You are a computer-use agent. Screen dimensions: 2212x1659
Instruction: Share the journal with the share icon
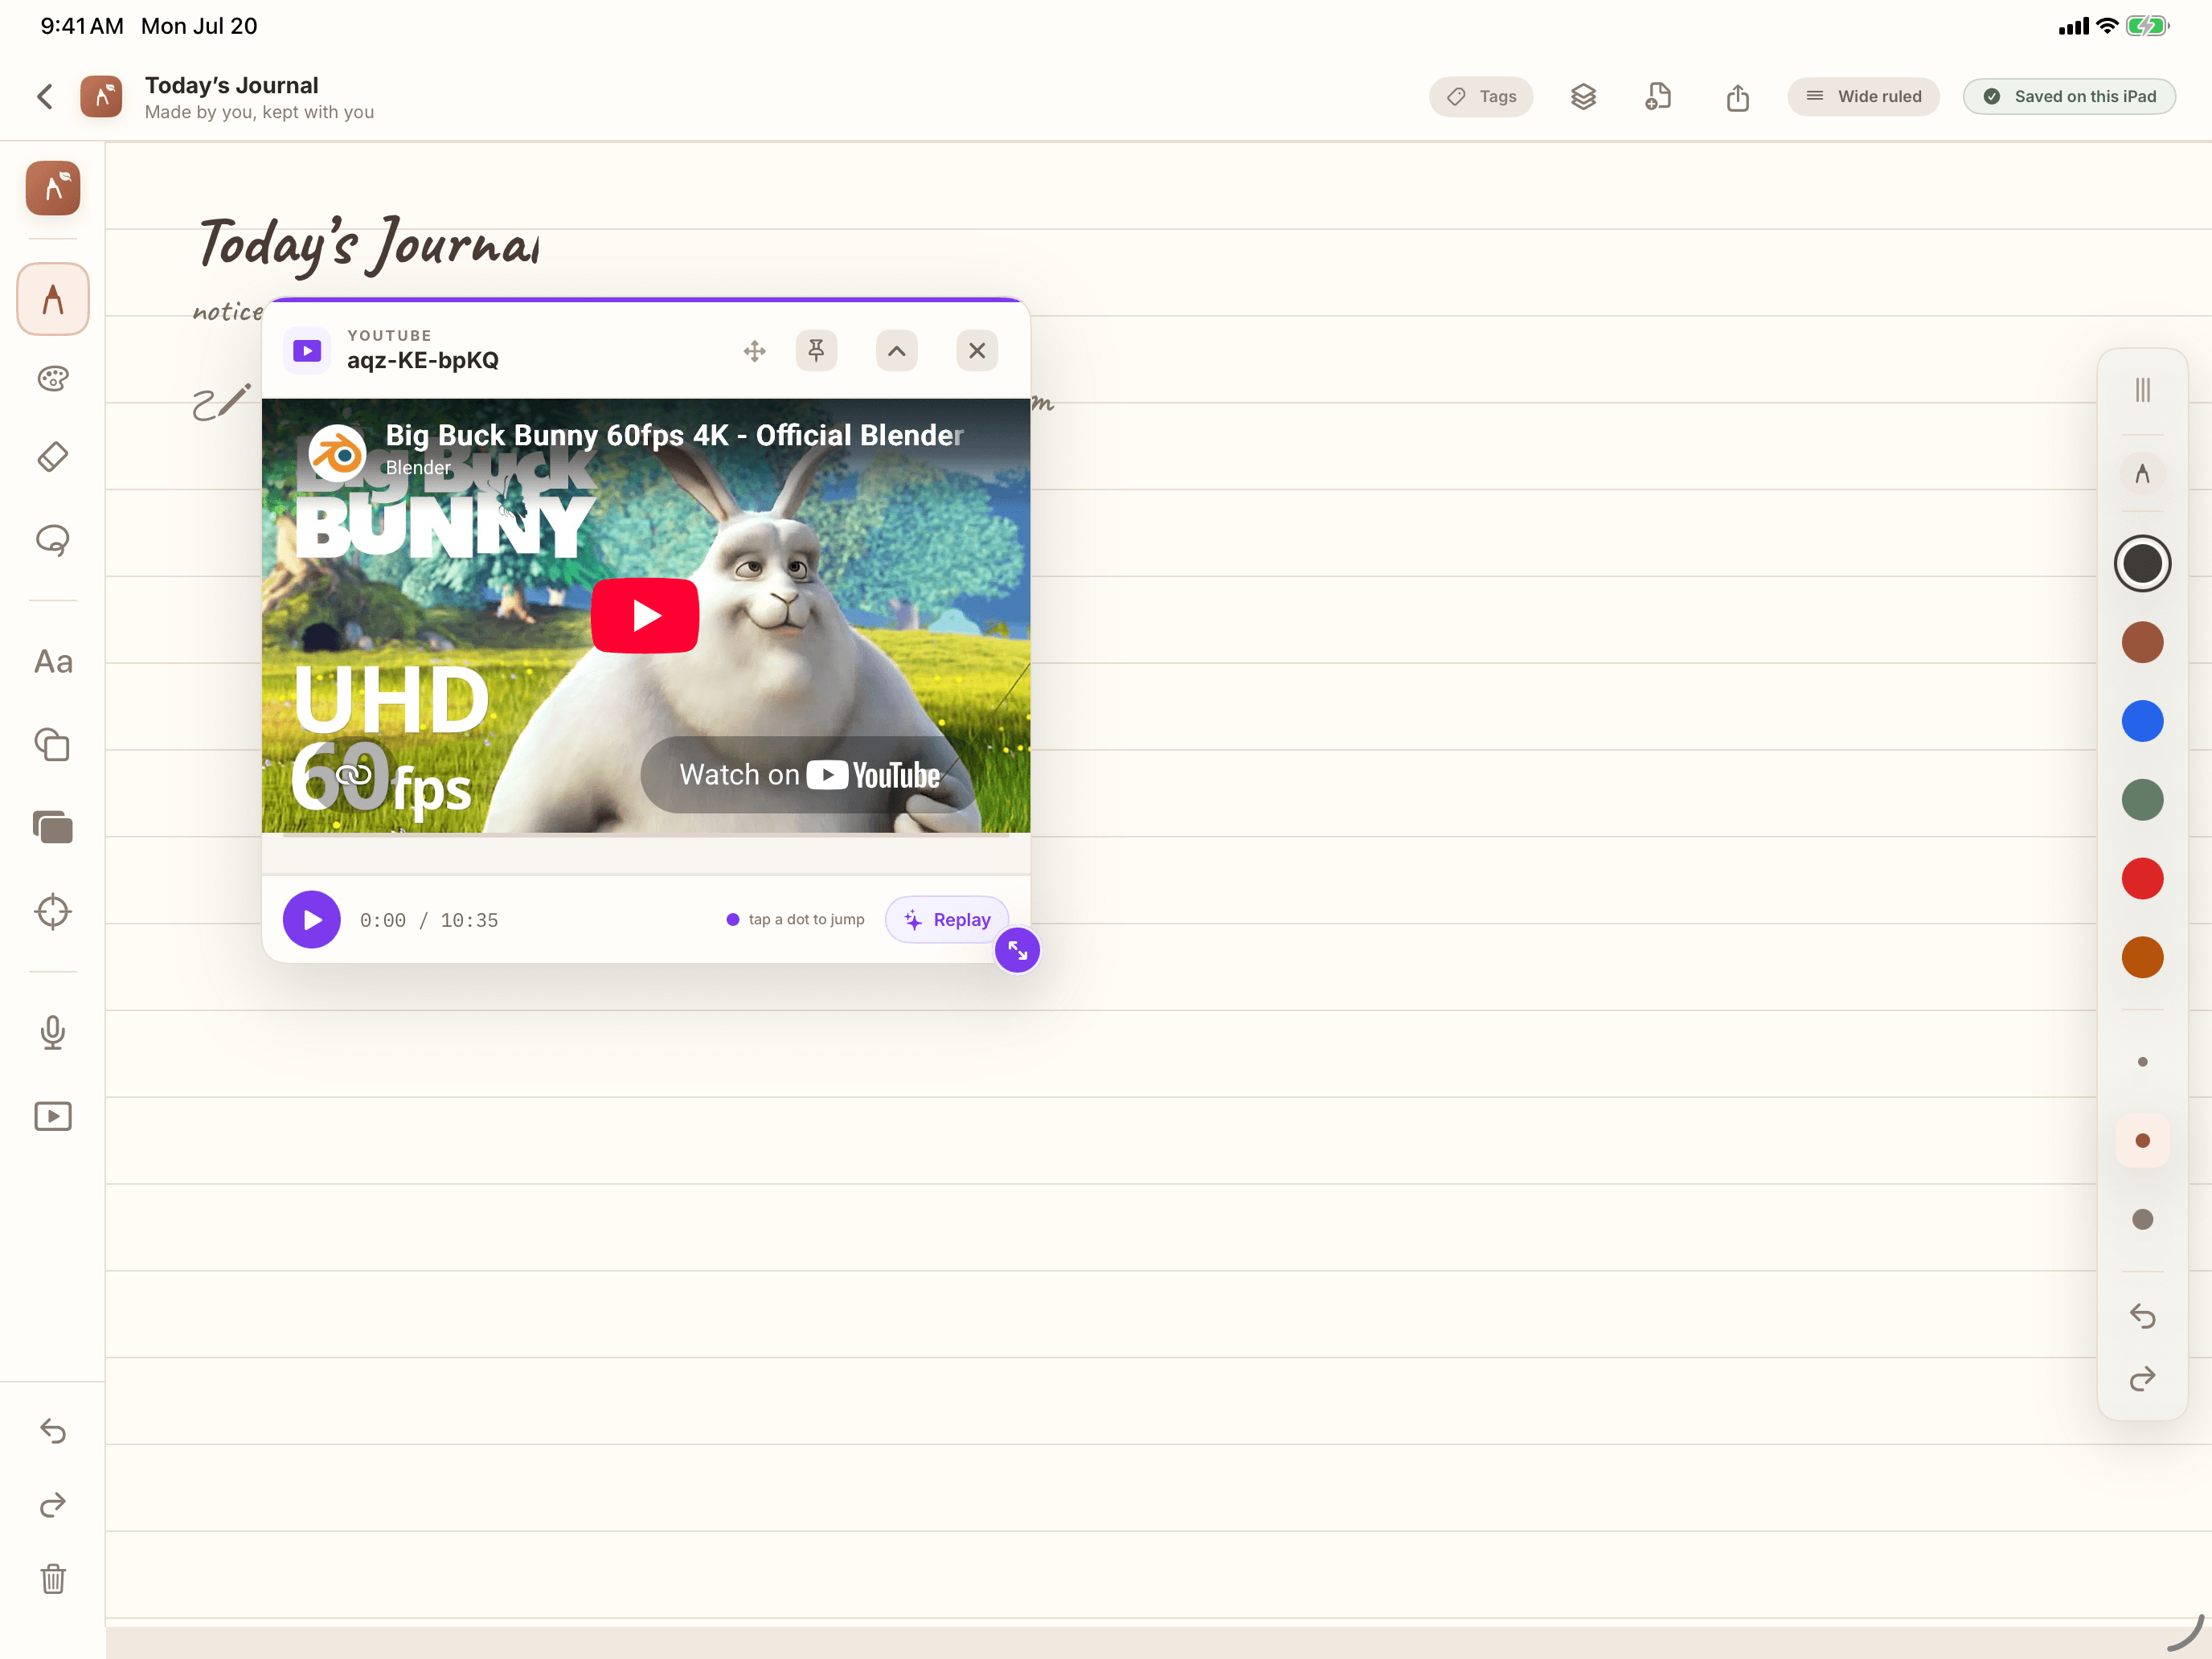(x=1738, y=97)
